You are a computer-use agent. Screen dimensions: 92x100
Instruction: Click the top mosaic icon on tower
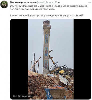click(x=47, y=39)
